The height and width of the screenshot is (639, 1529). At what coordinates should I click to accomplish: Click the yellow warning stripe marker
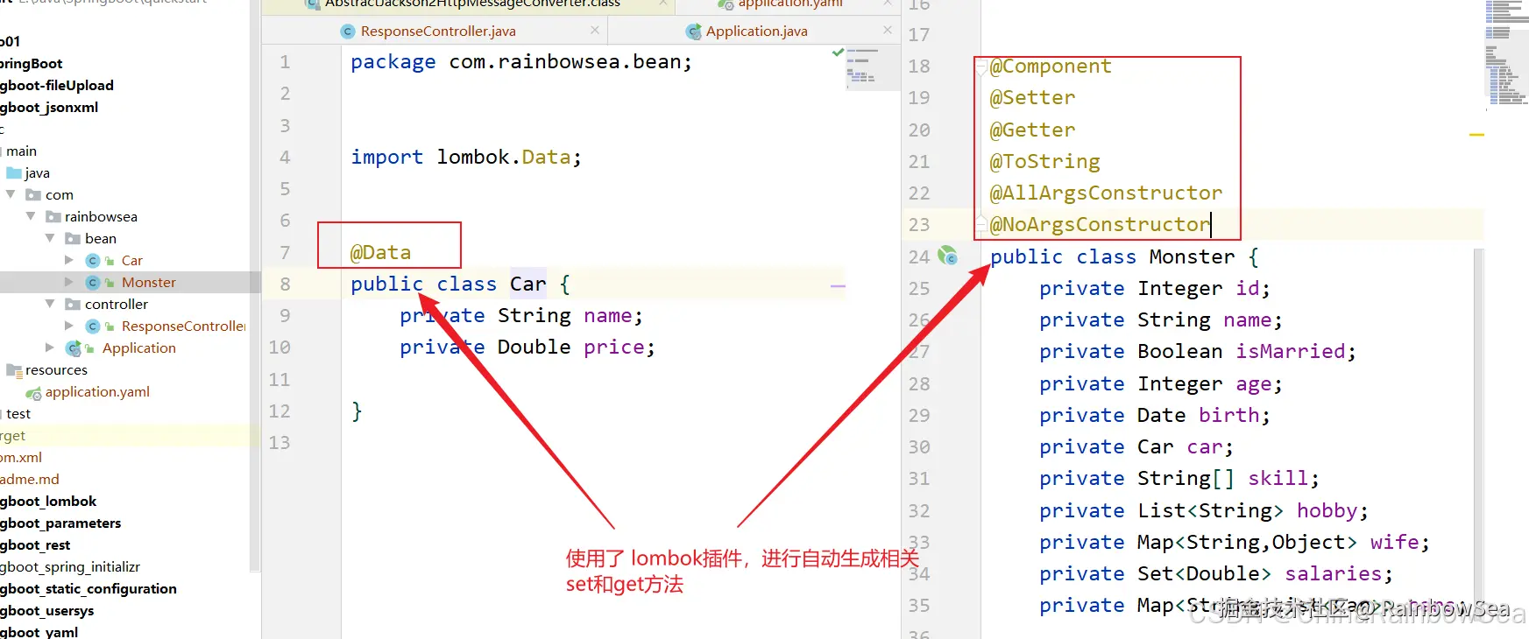point(1476,135)
